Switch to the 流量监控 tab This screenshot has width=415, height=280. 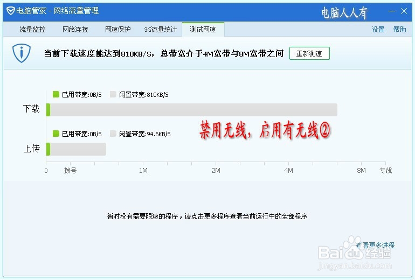[x=32, y=30]
